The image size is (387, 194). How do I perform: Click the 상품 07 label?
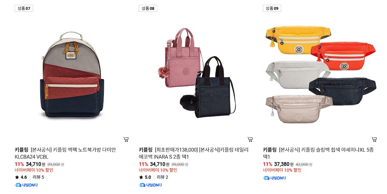(x=24, y=8)
